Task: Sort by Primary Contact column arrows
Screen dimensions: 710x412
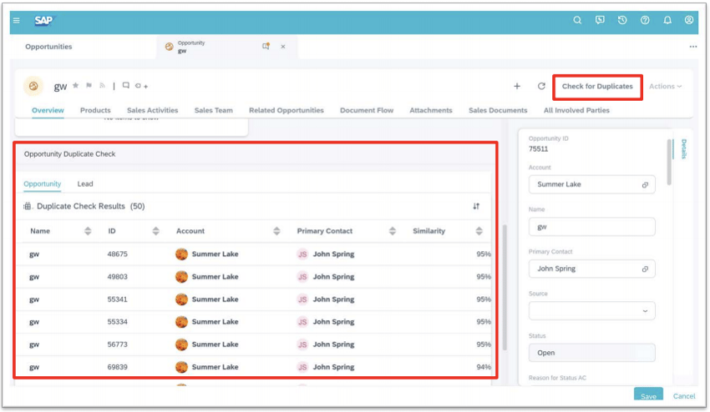Action: pos(393,231)
